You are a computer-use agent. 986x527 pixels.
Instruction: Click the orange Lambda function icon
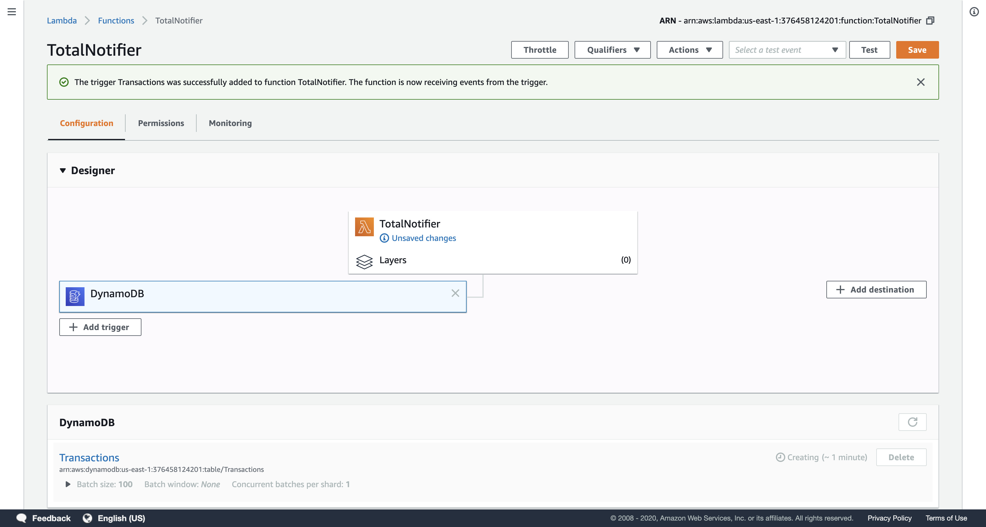tap(364, 227)
